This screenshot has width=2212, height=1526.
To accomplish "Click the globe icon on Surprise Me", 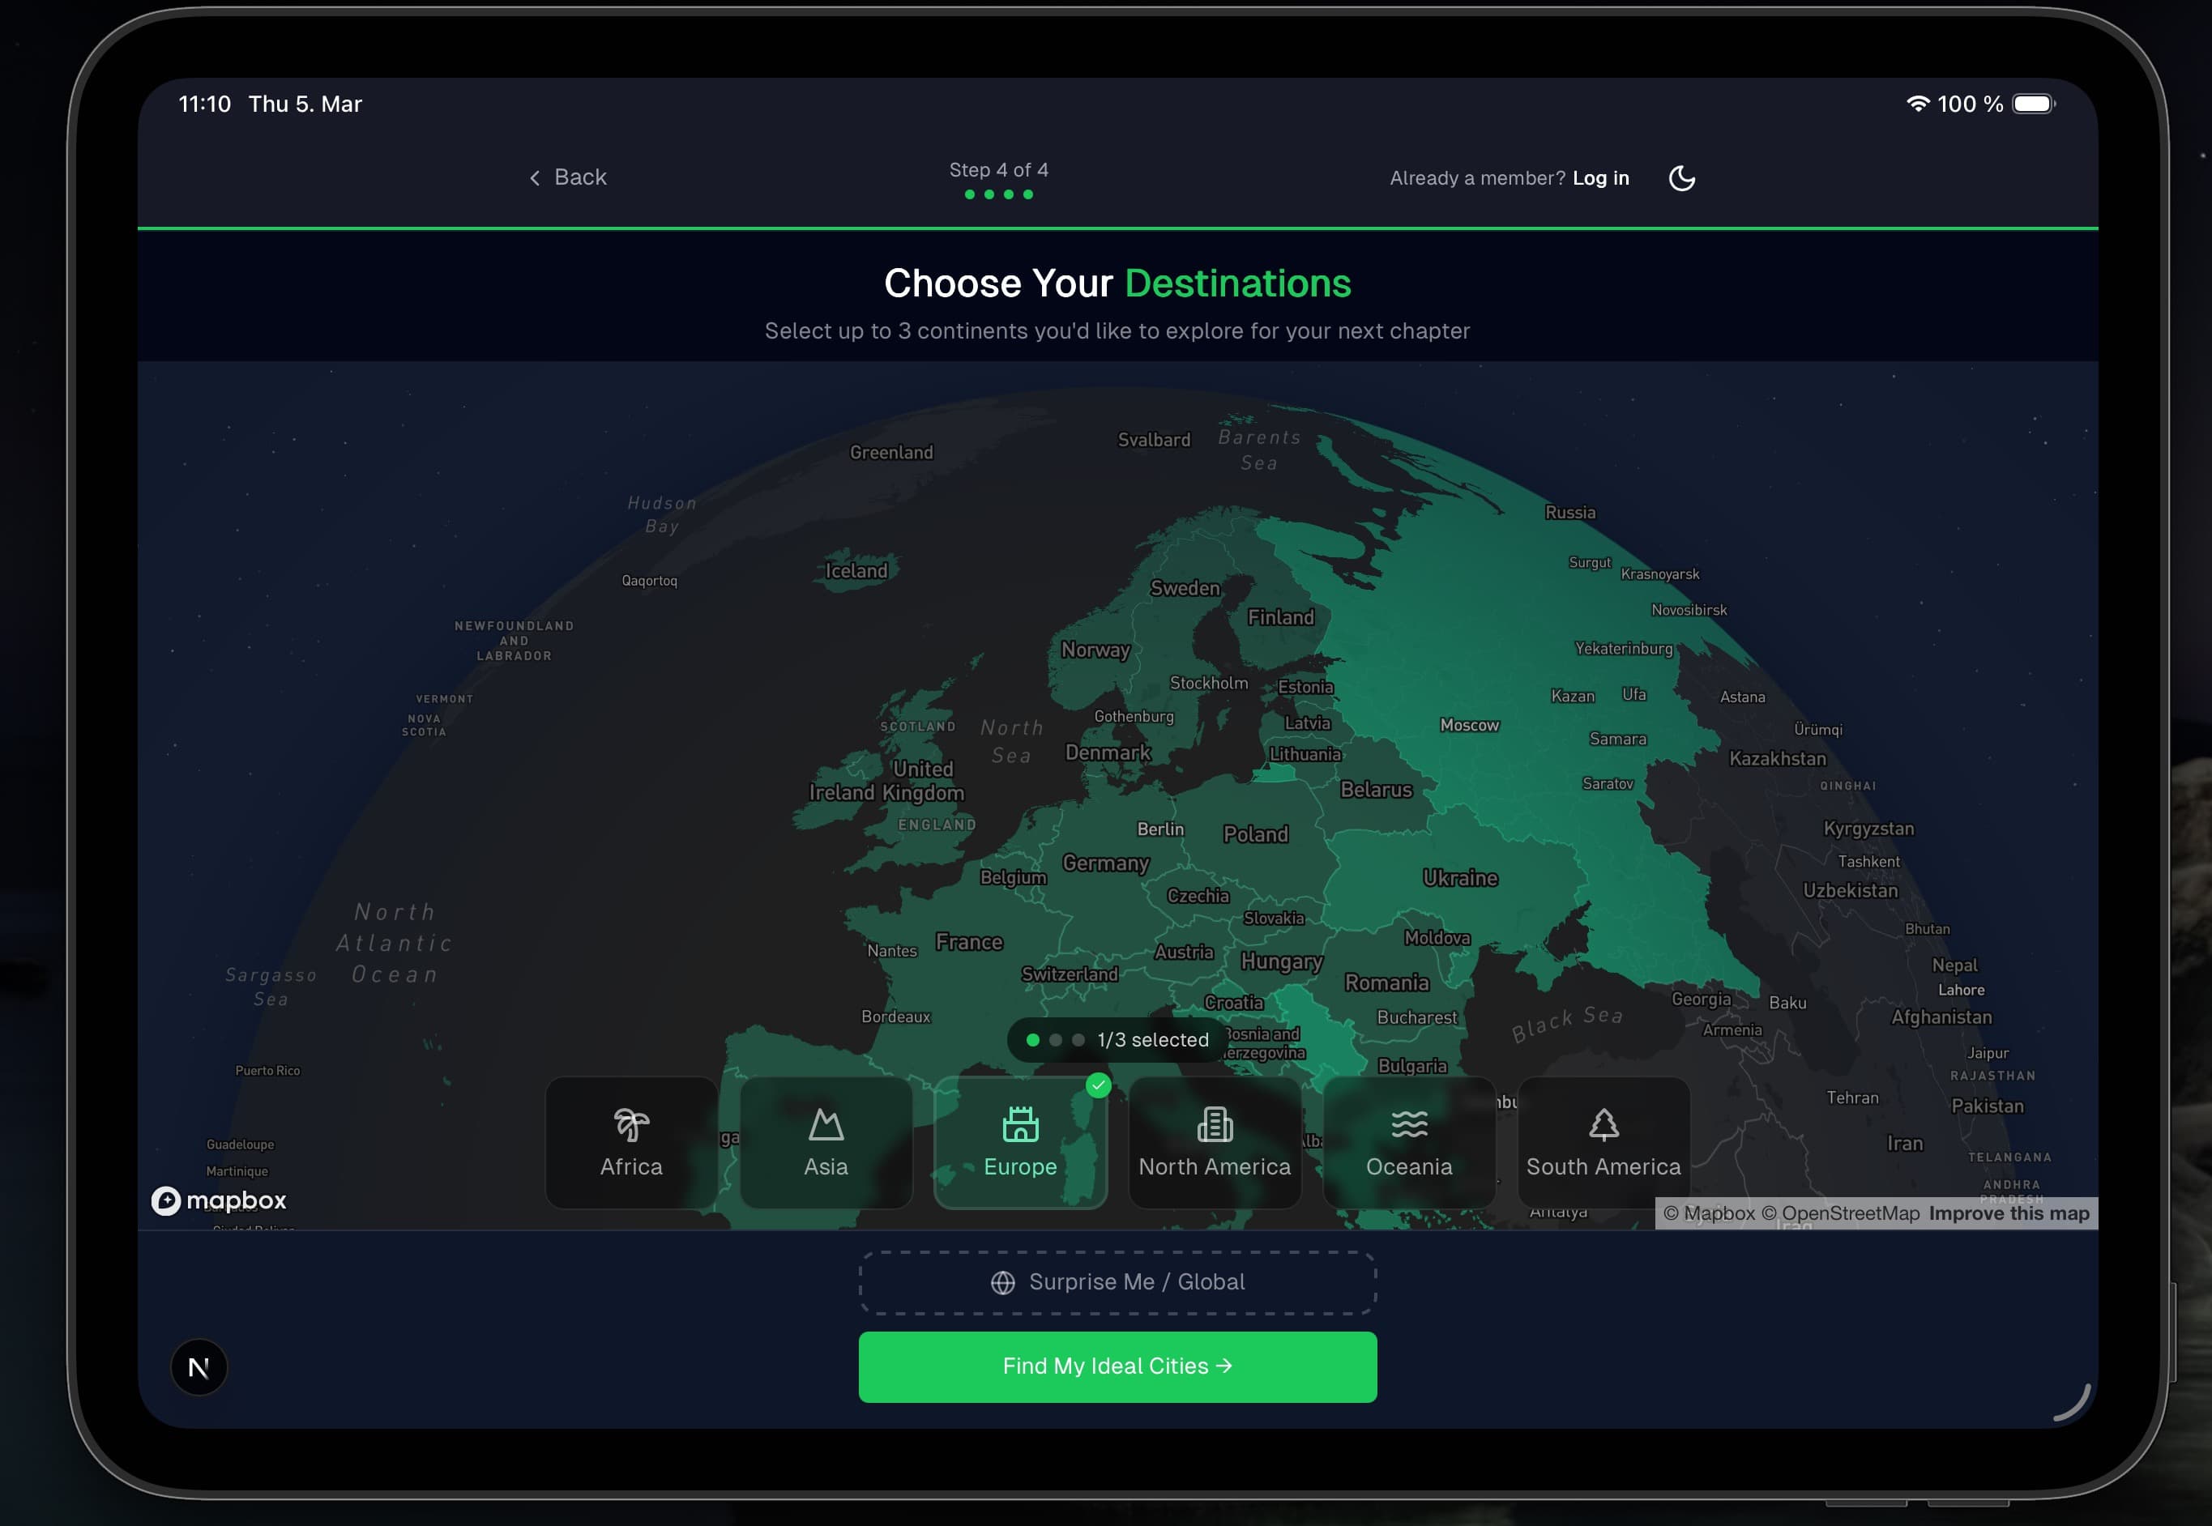I will tap(1002, 1282).
